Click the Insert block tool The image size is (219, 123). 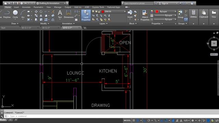pyautogui.click(x=130, y=14)
